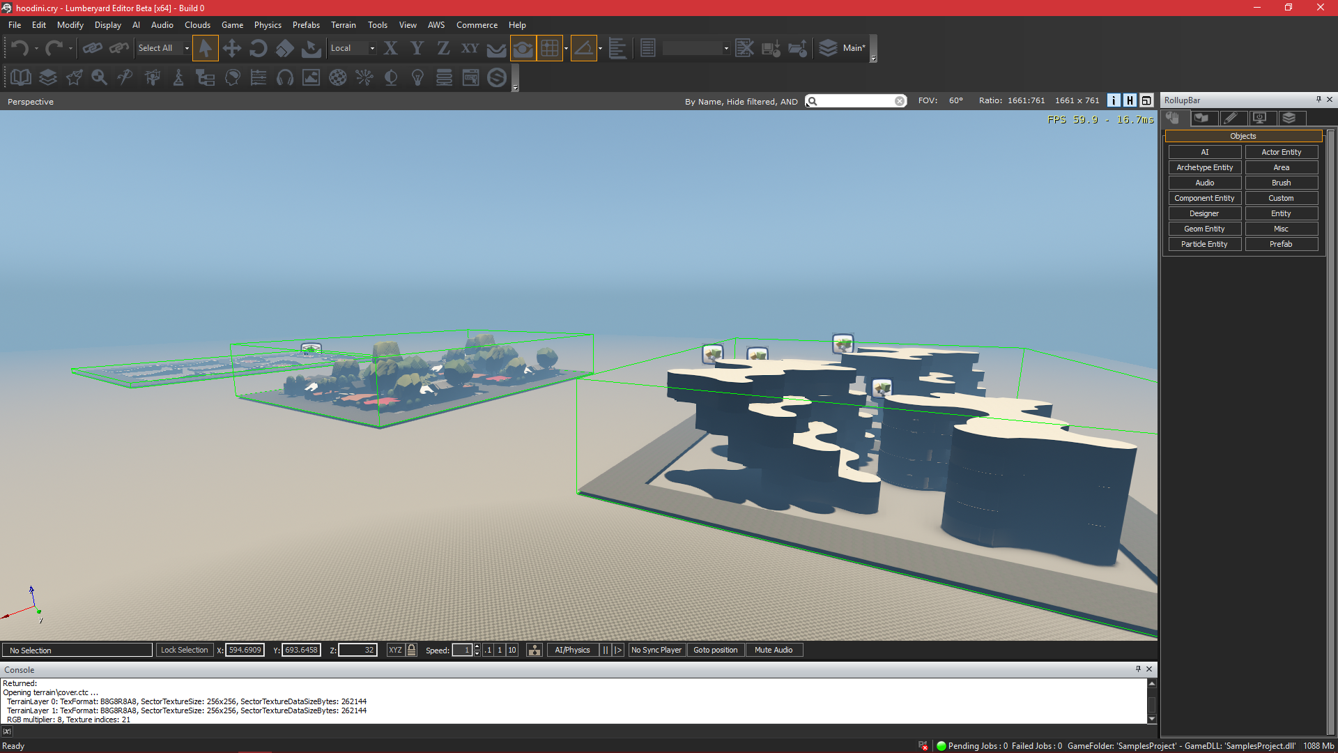Click the Link objects chain icon

click(92, 48)
